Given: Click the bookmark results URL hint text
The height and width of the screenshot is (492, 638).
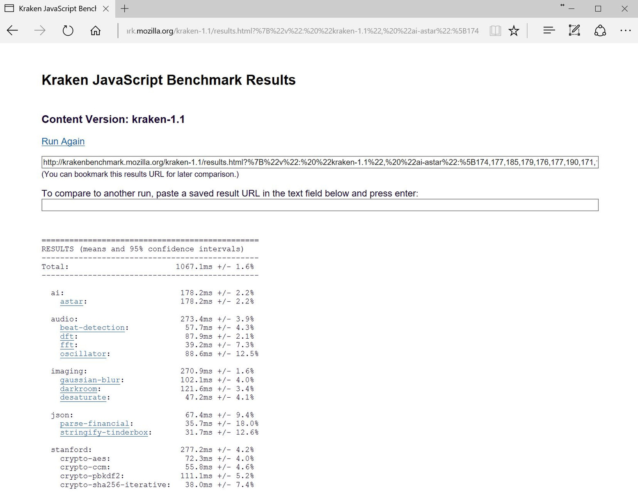Looking at the screenshot, I should tap(140, 174).
